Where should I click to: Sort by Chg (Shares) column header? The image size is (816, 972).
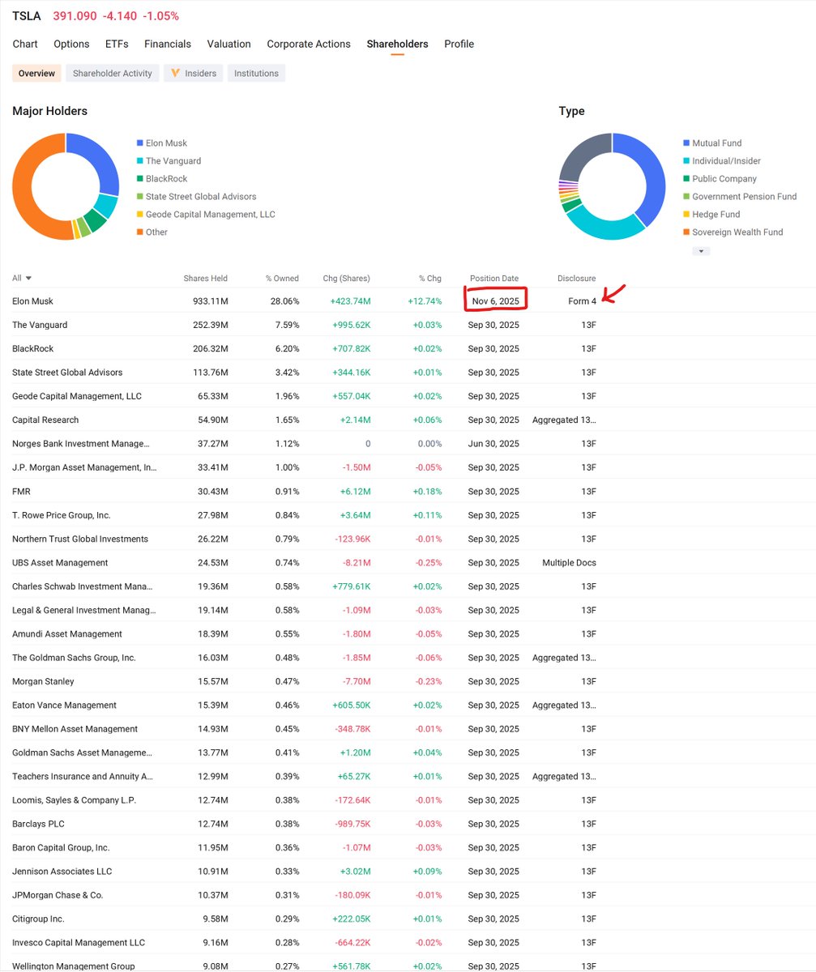pyautogui.click(x=346, y=279)
